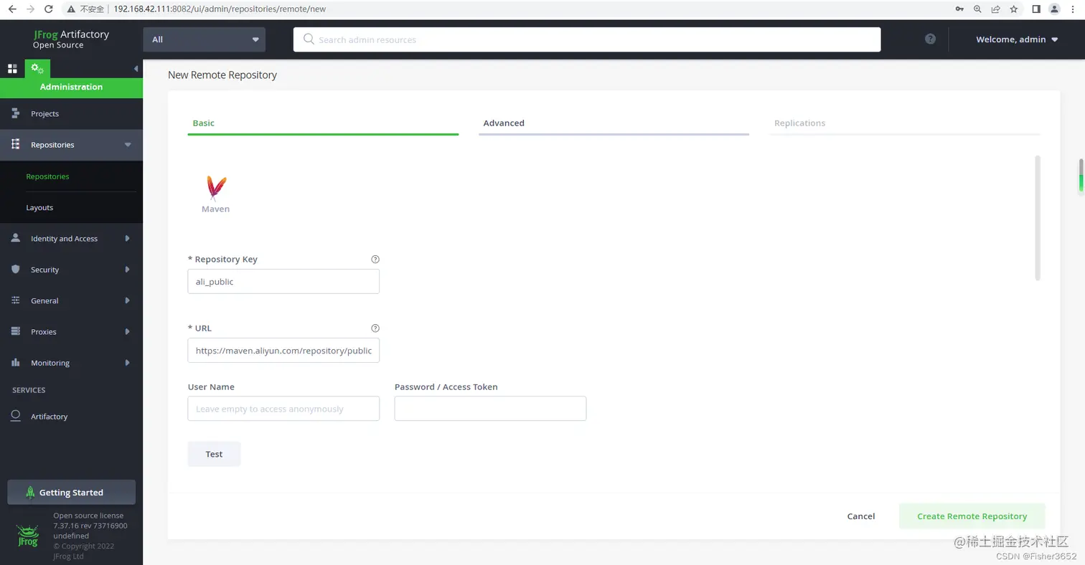Click into the URL input field
Image resolution: width=1085 pixels, height=565 pixels.
click(283, 351)
